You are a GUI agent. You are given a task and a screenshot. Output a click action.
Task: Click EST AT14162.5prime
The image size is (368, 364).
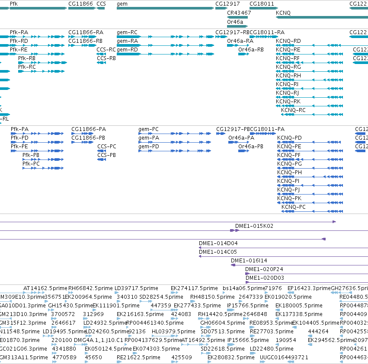click(45, 288)
